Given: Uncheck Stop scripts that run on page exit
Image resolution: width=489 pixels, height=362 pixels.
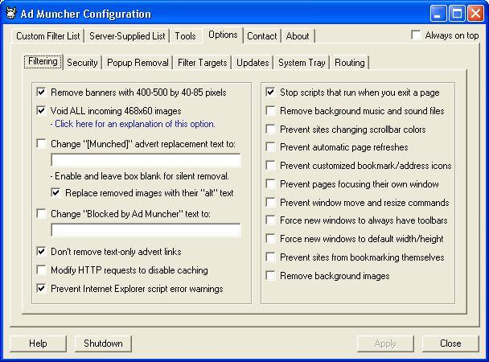Looking at the screenshot, I should click(270, 92).
